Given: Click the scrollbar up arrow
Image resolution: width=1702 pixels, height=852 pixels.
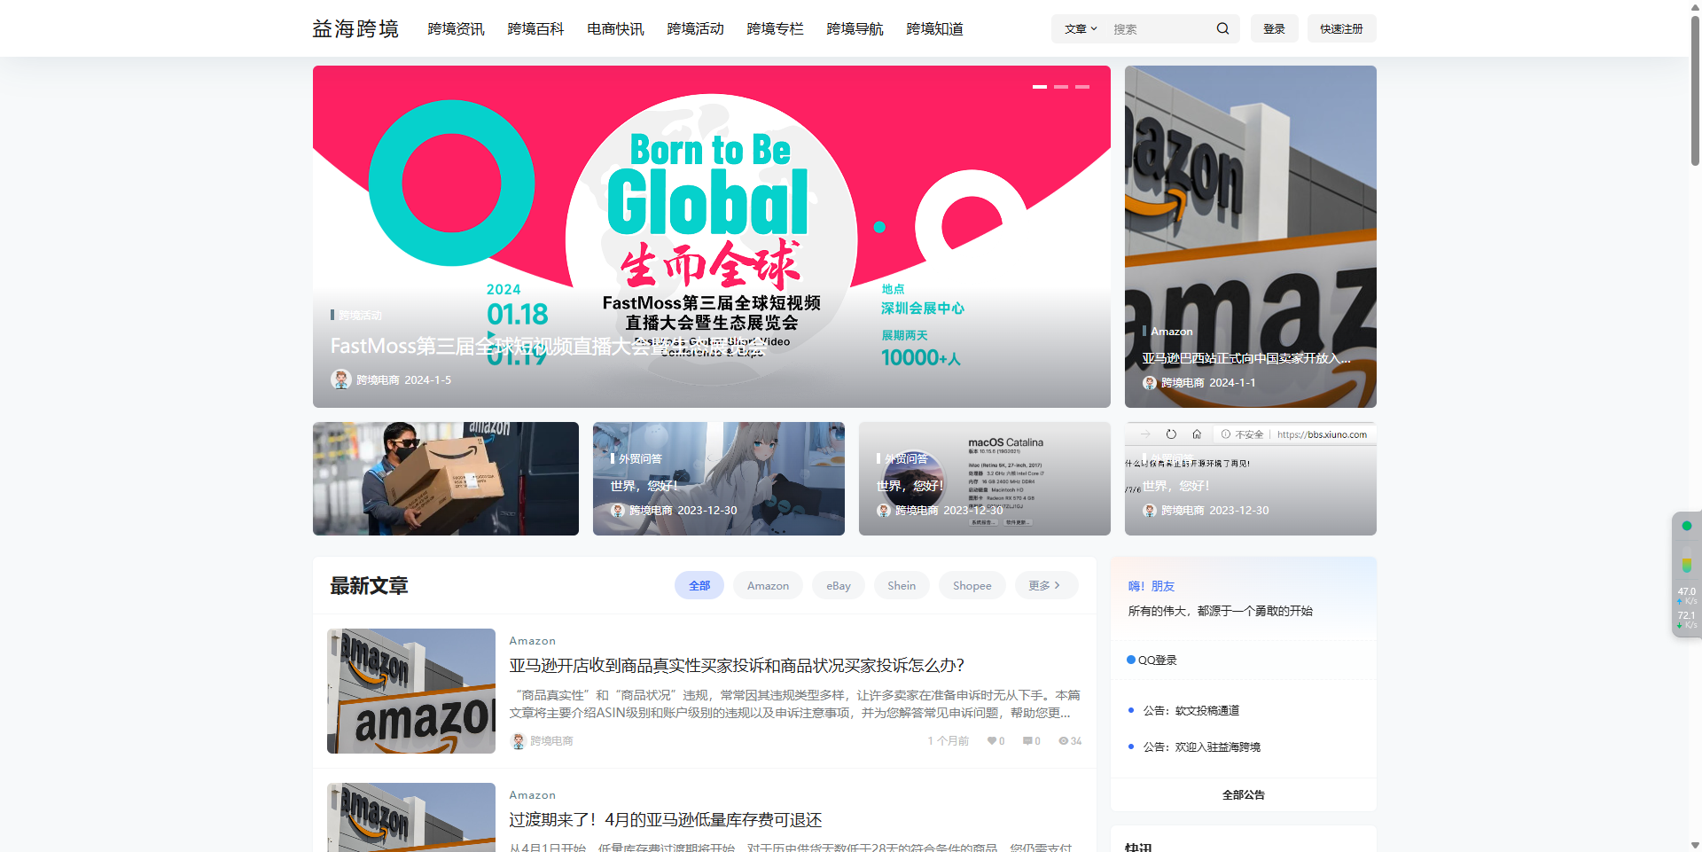Looking at the screenshot, I should 1695,5.
